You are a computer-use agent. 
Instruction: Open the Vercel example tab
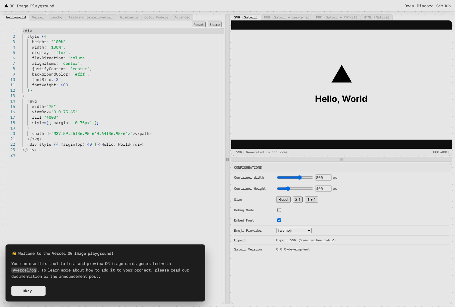point(38,17)
